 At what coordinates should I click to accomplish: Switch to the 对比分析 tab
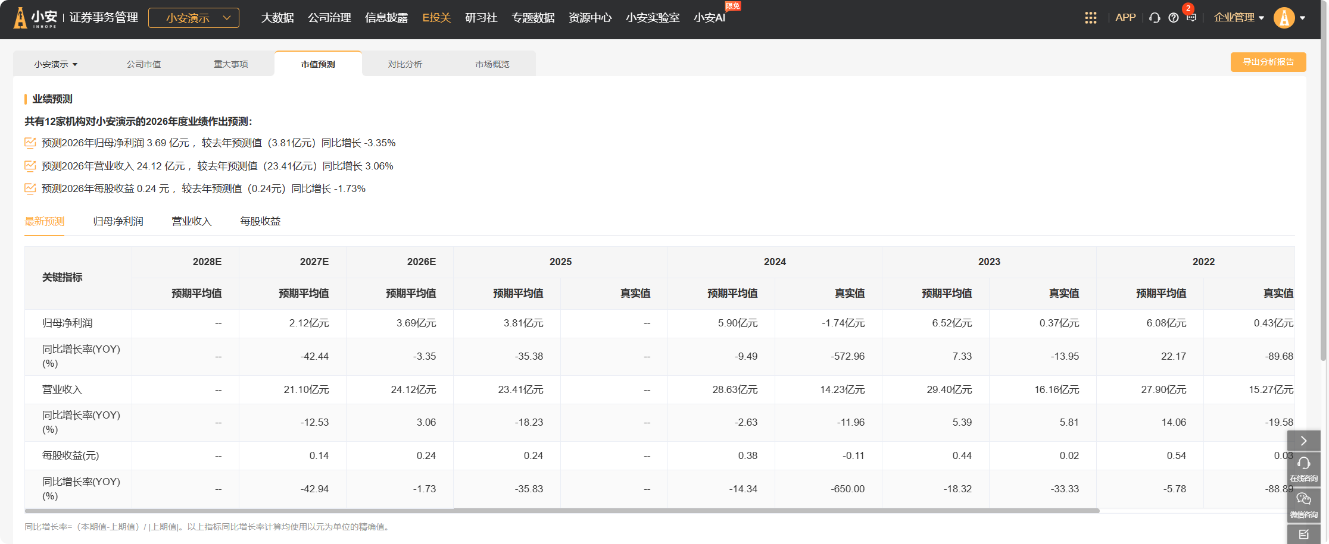(x=405, y=64)
